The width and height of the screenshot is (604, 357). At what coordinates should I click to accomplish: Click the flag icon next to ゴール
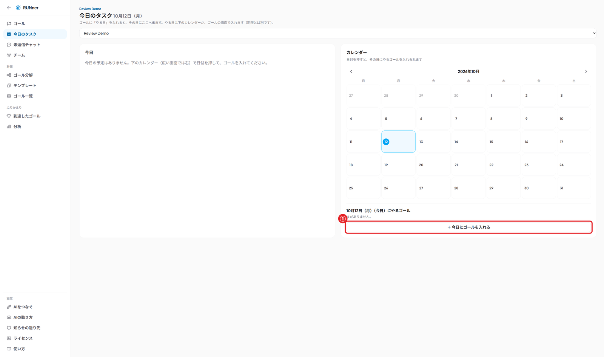(9, 24)
